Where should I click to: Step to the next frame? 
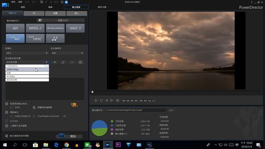click(x=112, y=101)
